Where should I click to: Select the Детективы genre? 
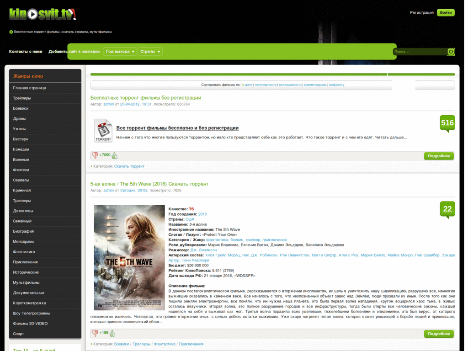coord(45,211)
